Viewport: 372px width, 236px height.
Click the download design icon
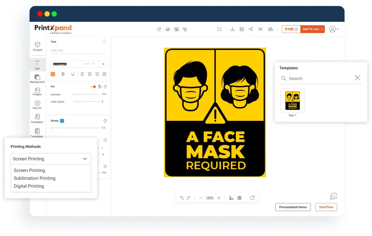pos(233,29)
